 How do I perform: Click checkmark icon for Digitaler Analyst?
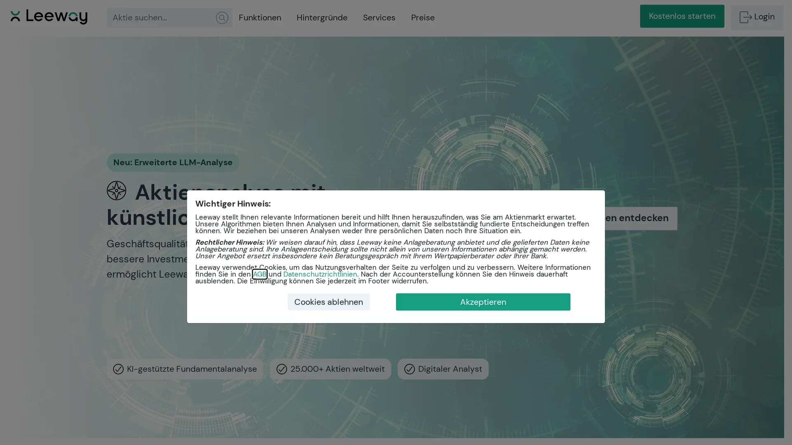[410, 369]
